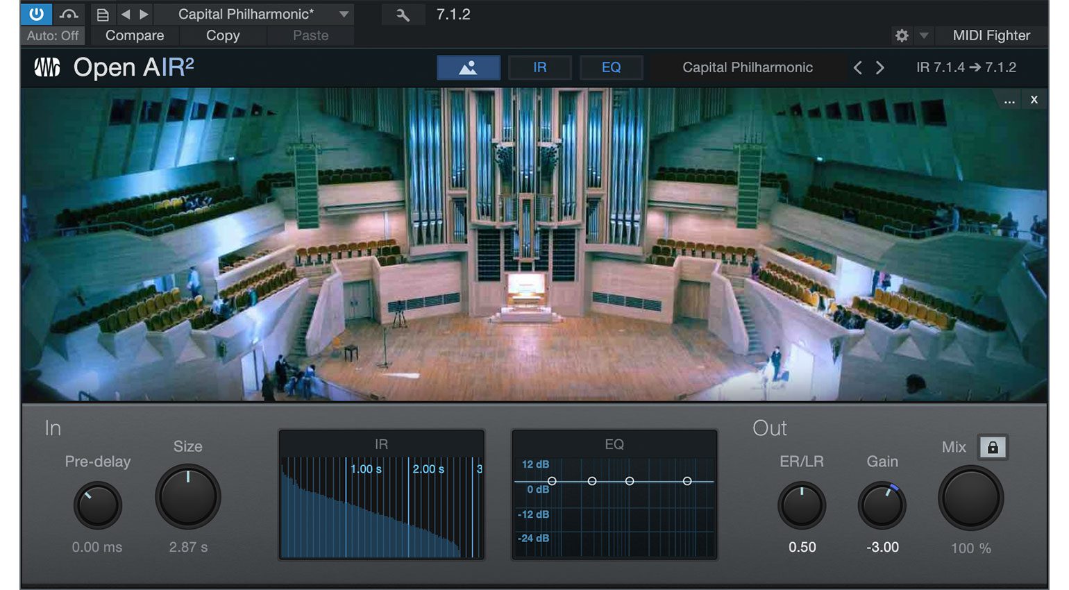The height and width of the screenshot is (590, 1069).
Task: Enable the Mix lock toggle
Action: (x=994, y=448)
